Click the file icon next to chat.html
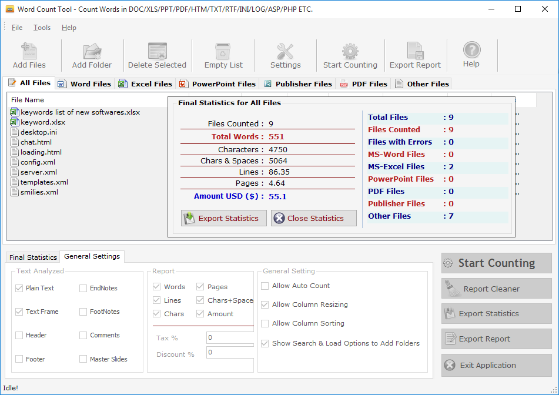 [x=15, y=142]
